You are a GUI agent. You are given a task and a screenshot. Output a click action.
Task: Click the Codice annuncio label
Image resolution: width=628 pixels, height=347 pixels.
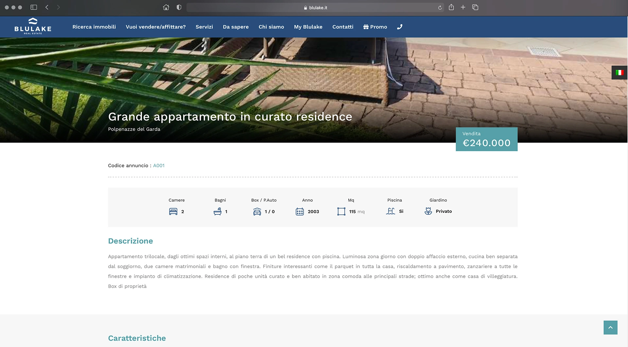(130, 166)
